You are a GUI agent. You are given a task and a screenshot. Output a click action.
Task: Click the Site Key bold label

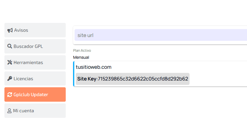click(87, 79)
